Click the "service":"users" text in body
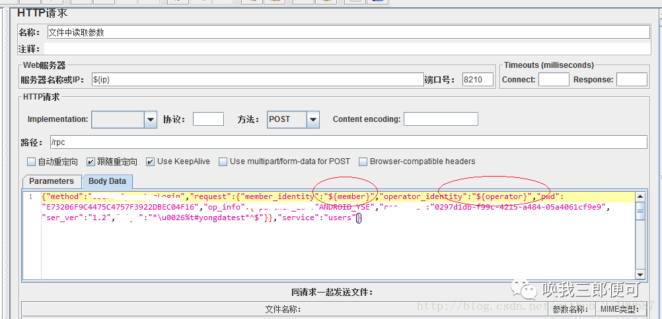This screenshot has width=662, height=319. tap(316, 218)
